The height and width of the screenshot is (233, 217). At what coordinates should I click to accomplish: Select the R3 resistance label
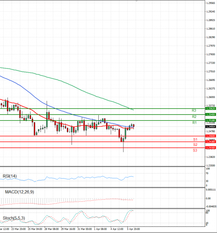[194, 111]
